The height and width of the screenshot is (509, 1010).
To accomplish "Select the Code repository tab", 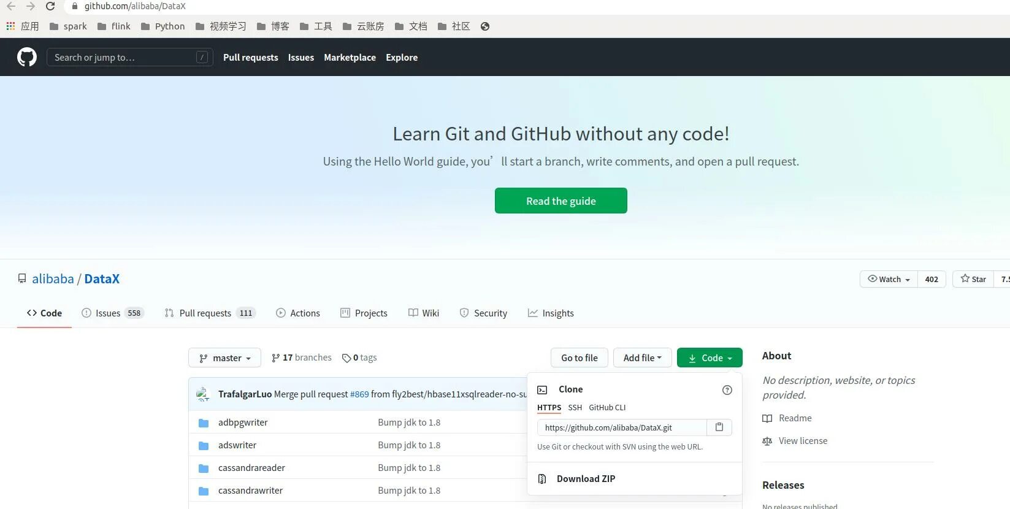I will pyautogui.click(x=44, y=313).
